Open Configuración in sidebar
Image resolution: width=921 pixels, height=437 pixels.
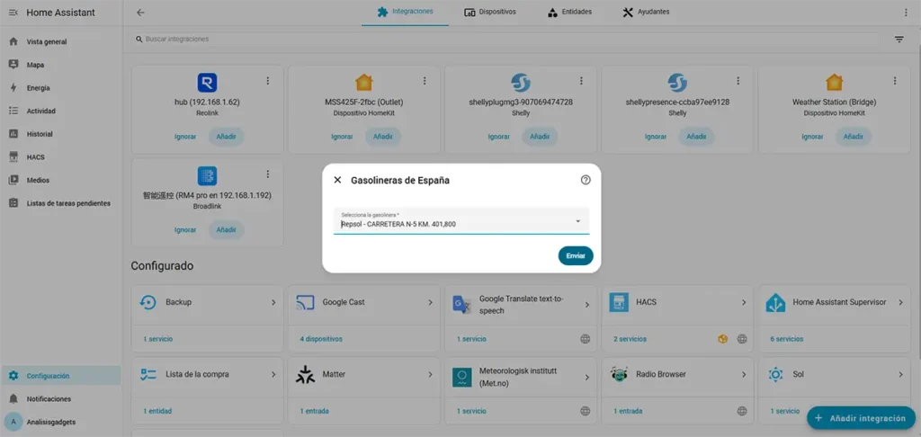61,376
